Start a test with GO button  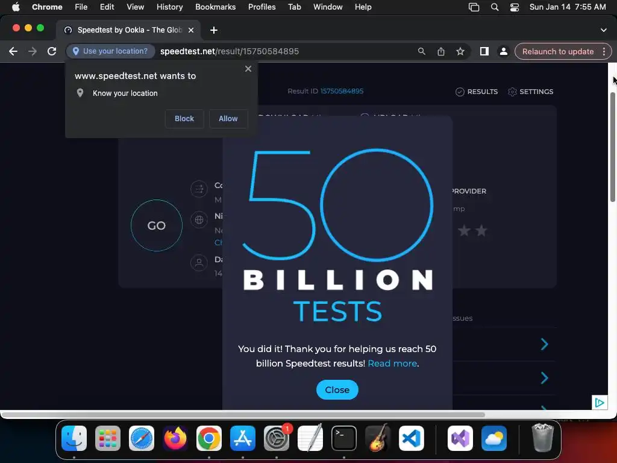coord(157,225)
